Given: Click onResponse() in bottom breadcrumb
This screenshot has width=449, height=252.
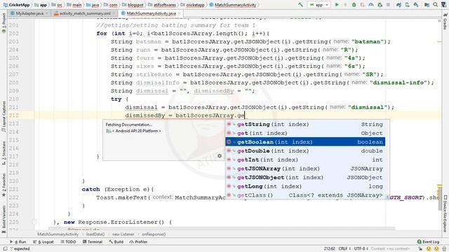Looking at the screenshot, I should pos(154,234).
